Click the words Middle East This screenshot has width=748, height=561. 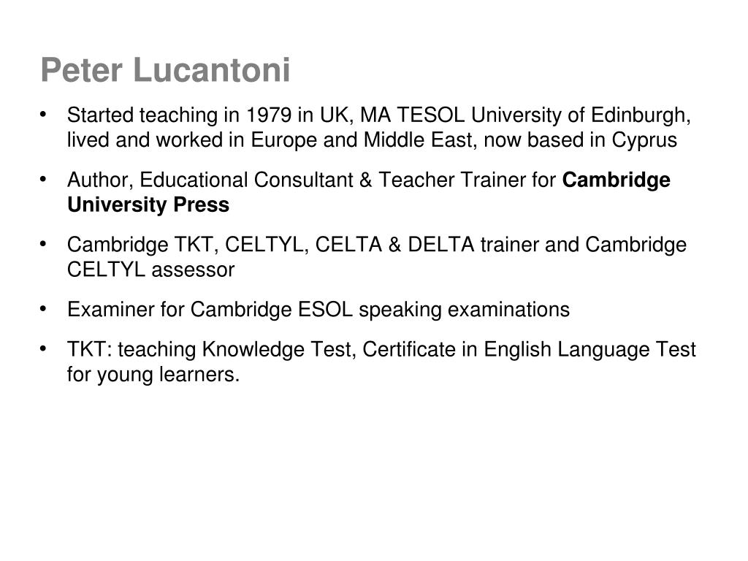tap(418, 140)
